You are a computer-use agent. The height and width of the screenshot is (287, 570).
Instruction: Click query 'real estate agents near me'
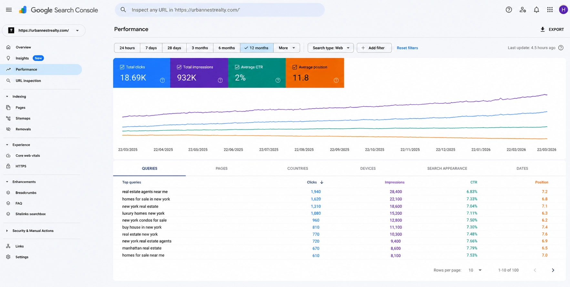point(145,192)
